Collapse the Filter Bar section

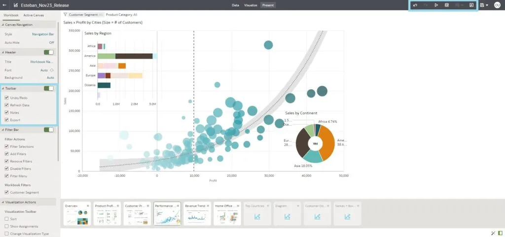[2, 130]
